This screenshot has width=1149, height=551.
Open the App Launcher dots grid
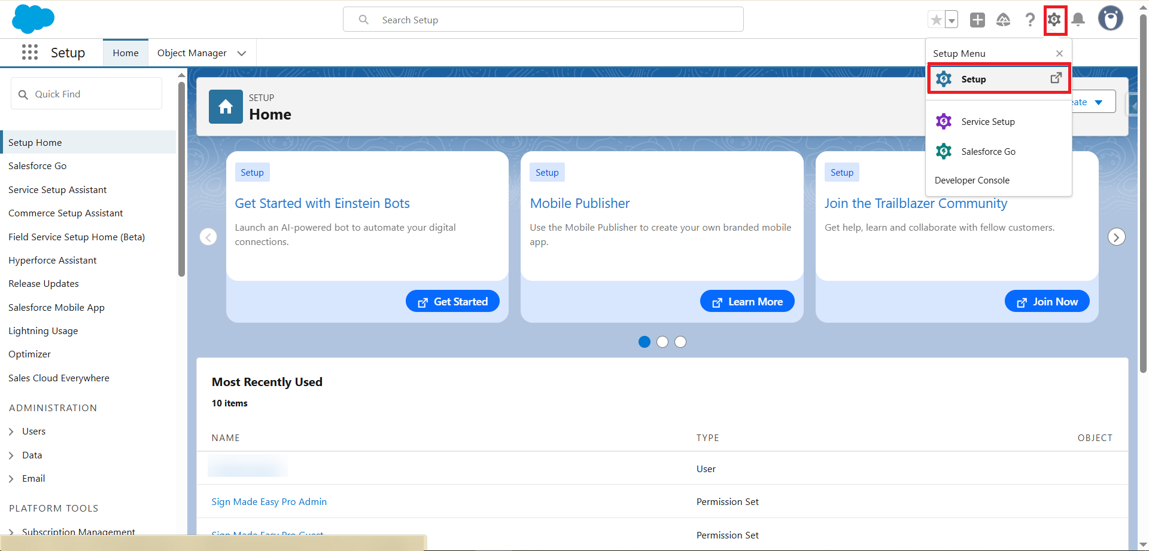coord(30,53)
